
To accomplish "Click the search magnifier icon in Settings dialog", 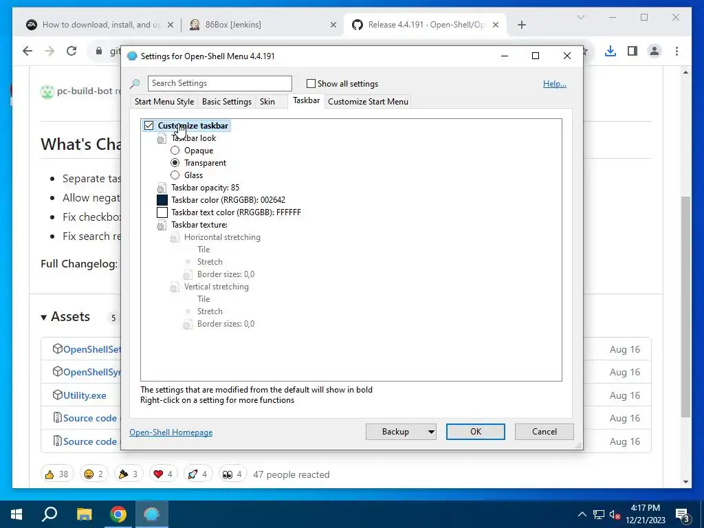I will point(135,84).
